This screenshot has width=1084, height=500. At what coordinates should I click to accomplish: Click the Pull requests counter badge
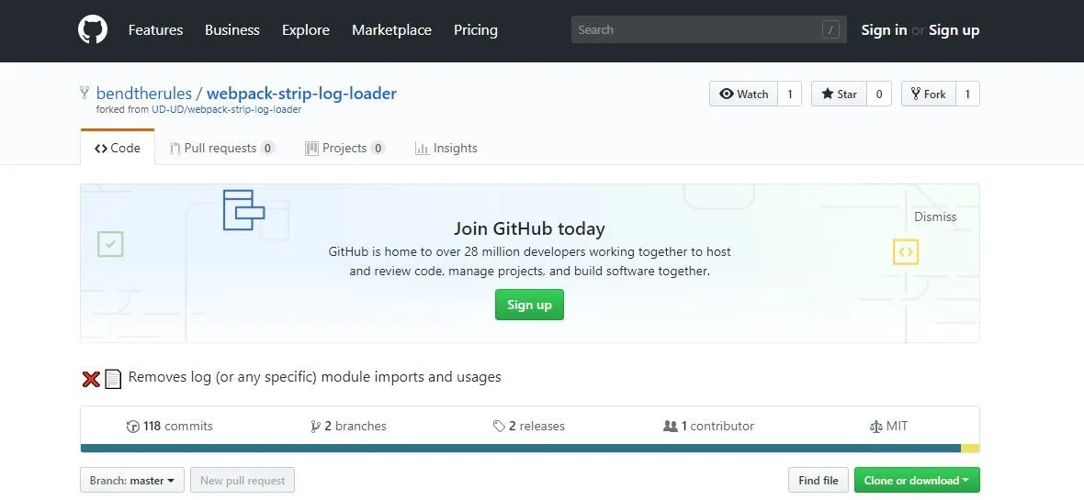(267, 148)
